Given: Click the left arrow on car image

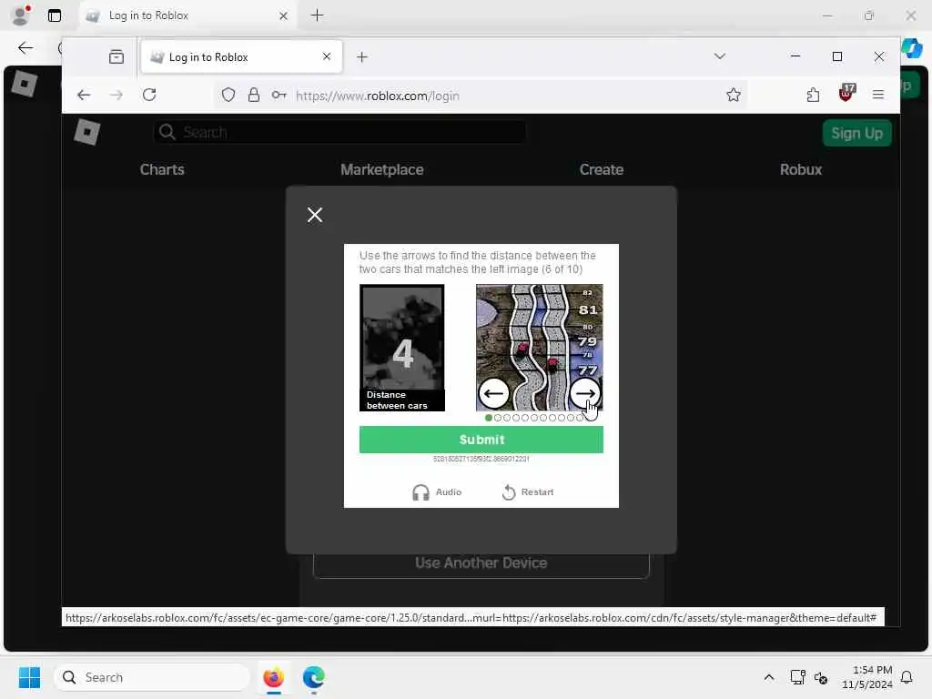Looking at the screenshot, I should coord(493,393).
